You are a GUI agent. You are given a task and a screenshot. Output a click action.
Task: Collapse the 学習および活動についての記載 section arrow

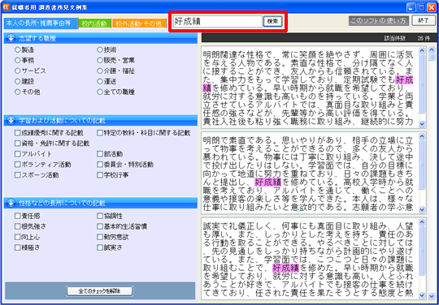11,121
